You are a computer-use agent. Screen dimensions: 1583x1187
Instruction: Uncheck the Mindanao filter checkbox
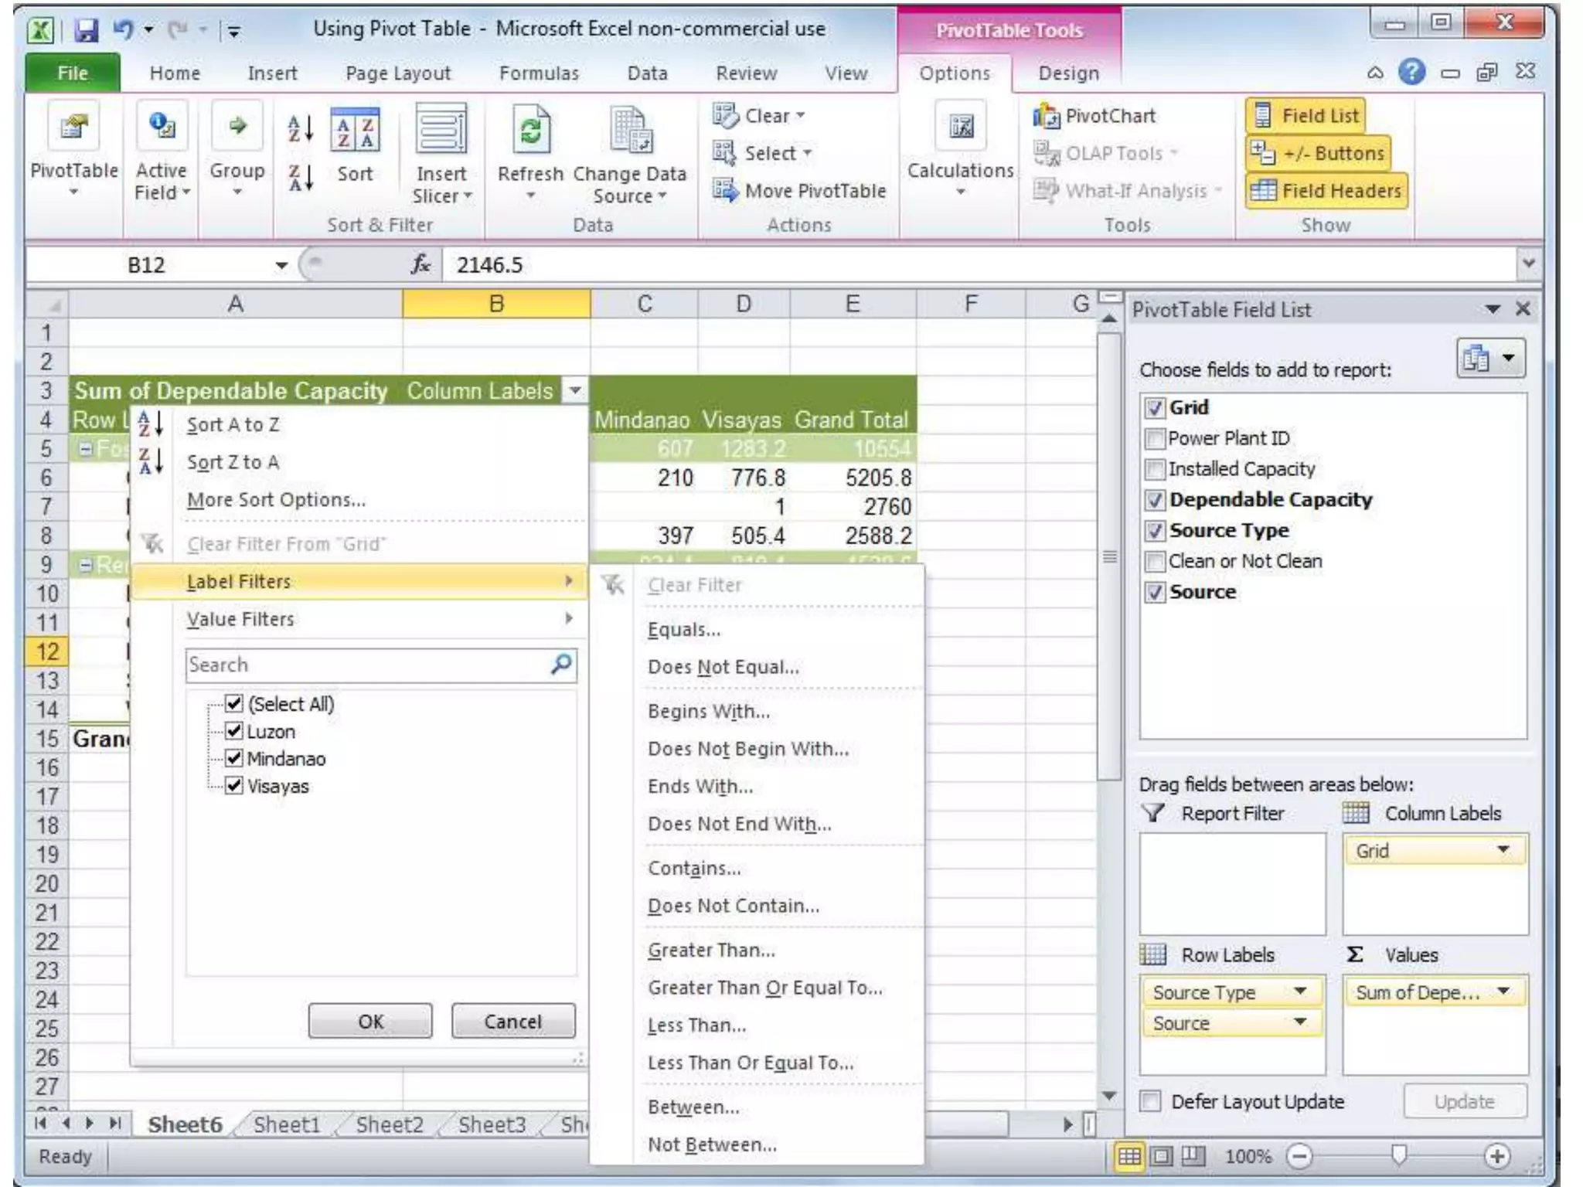(234, 757)
